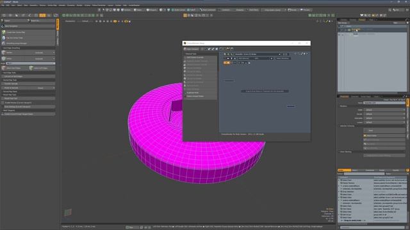Click the Name field in properties panel
This screenshot has height=230, width=410.
[x=384, y=103]
